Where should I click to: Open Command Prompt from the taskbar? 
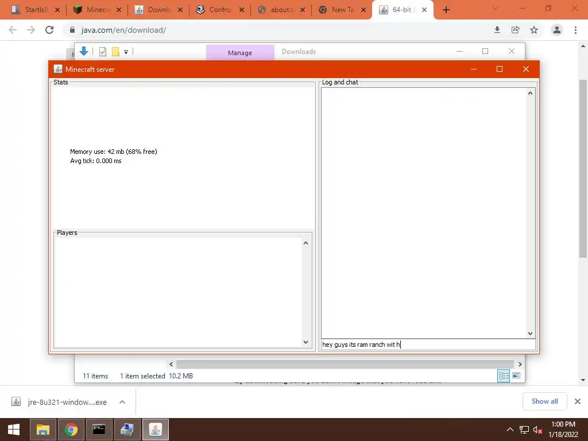coord(99,430)
